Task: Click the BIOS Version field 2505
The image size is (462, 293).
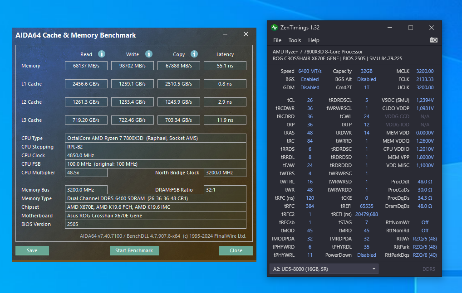Action: pos(156,224)
